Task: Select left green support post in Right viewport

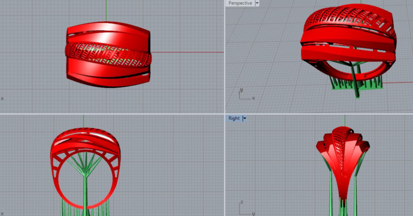Action: 331,193
